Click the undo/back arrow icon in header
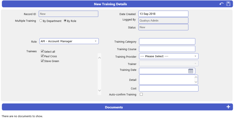 click(x=221, y=4)
